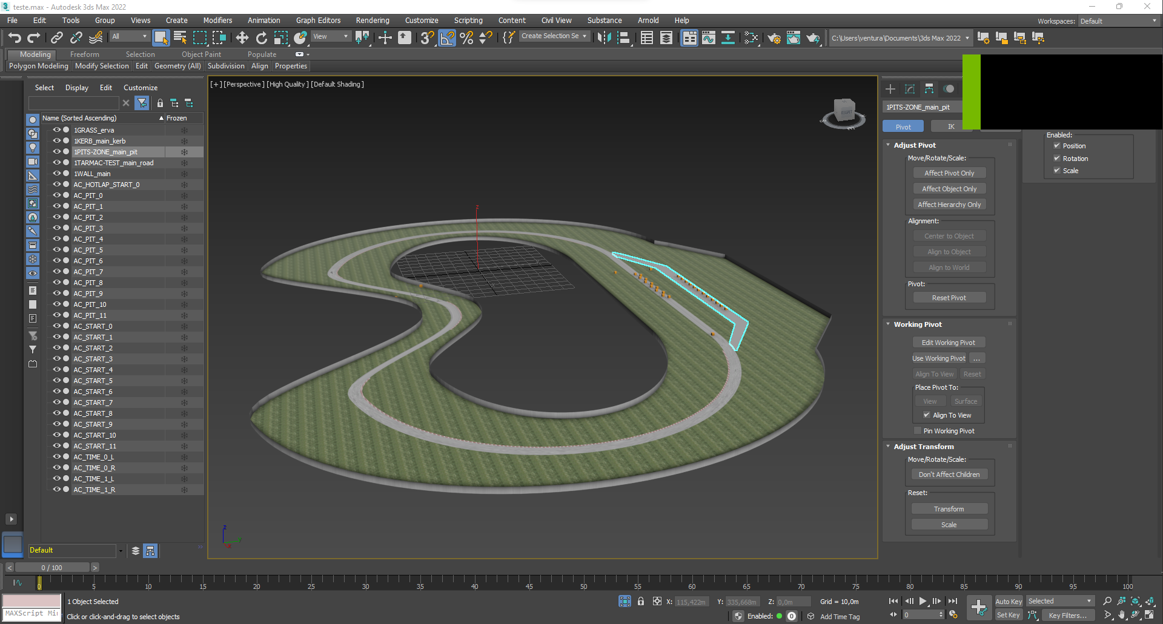Click the Render Production teapot icon

click(x=813, y=38)
